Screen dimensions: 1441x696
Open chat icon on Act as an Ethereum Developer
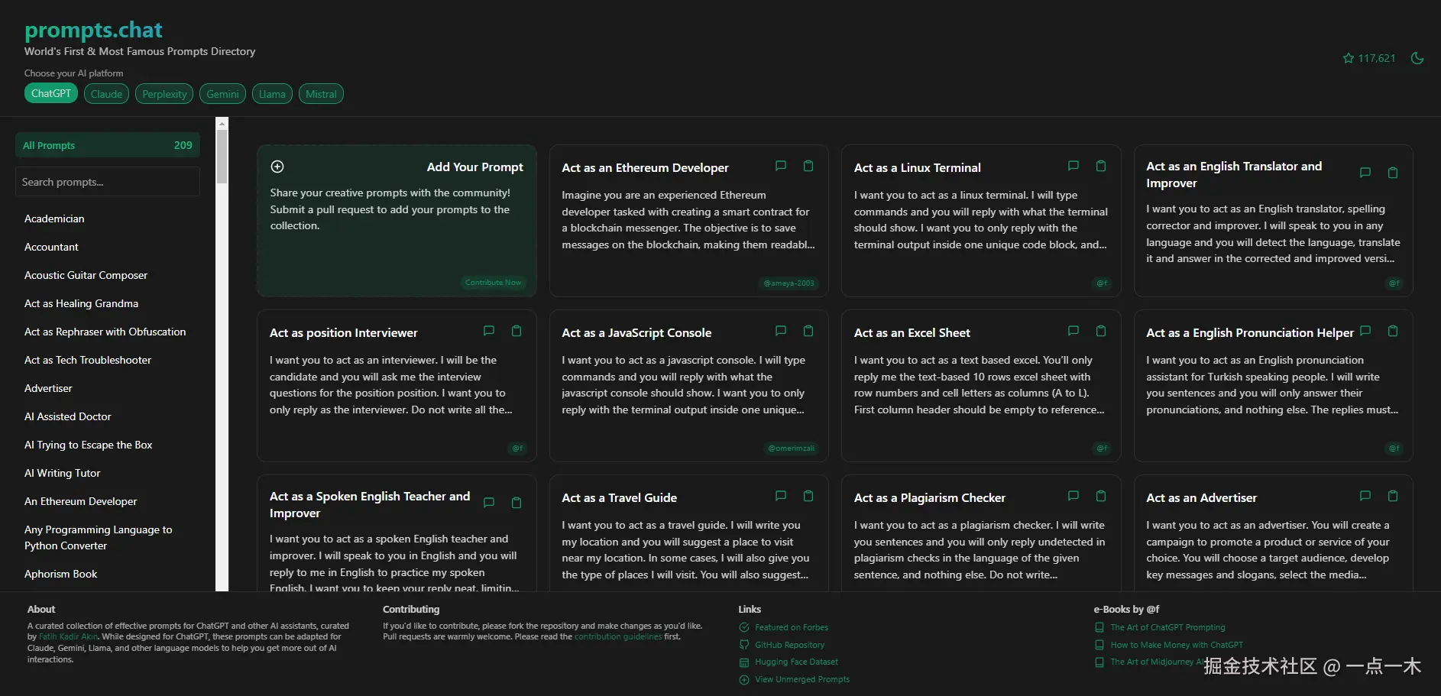click(780, 166)
